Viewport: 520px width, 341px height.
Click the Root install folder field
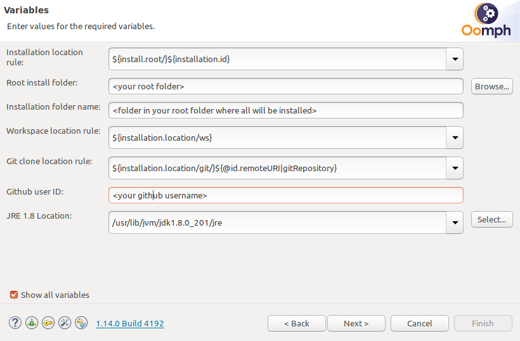tap(285, 86)
